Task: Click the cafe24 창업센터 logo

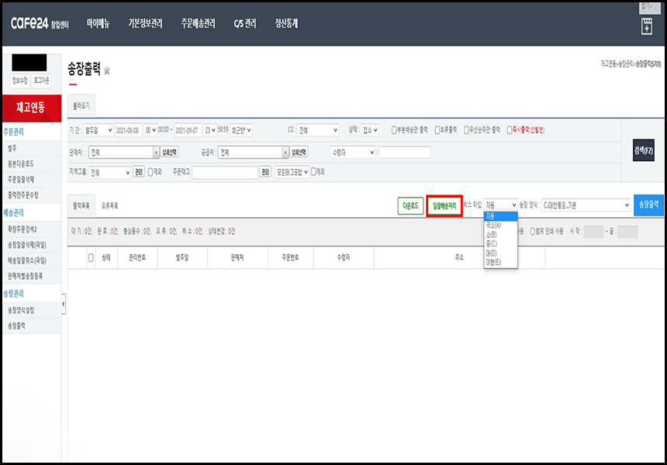Action: [39, 23]
